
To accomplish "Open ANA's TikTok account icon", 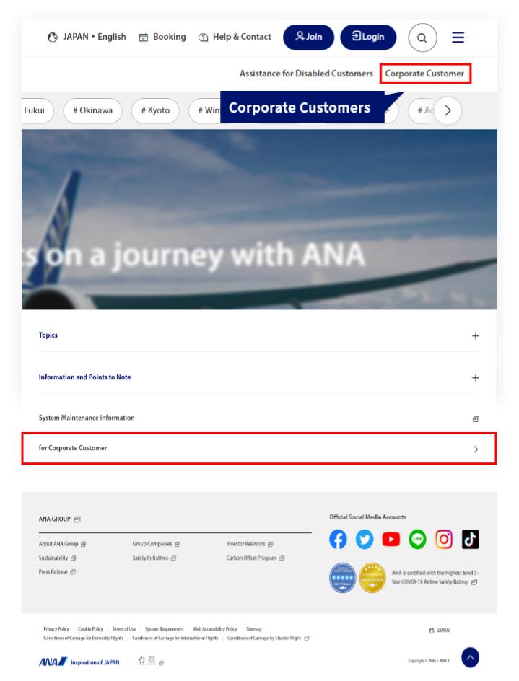I will point(471,539).
